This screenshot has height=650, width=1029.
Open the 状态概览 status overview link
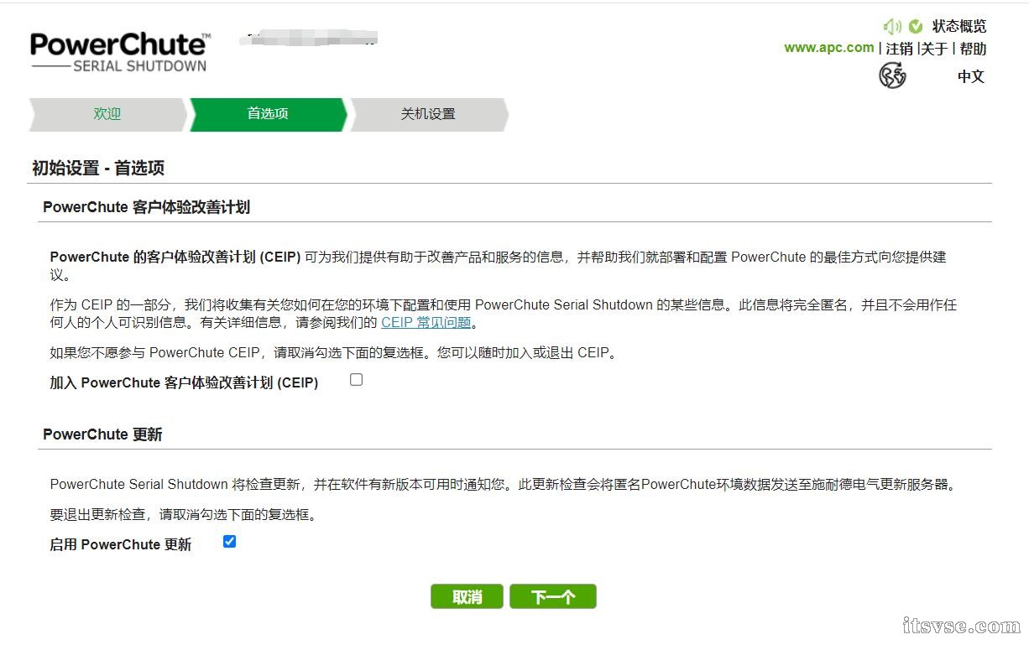coord(959,27)
